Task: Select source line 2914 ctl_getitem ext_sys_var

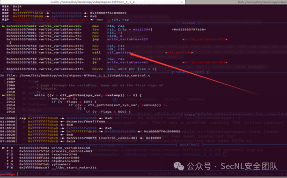Action: pyautogui.click(x=87, y=105)
